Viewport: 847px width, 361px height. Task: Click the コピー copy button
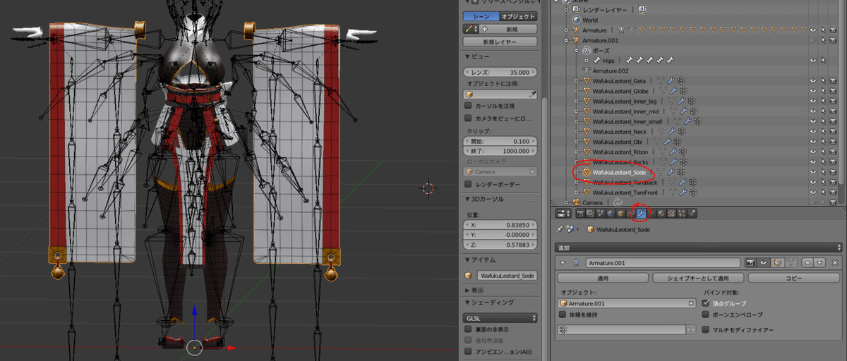pos(795,278)
